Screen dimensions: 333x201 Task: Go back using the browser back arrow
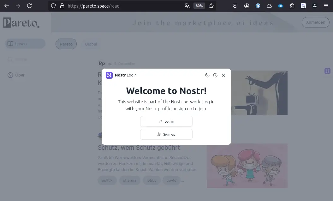7,6
